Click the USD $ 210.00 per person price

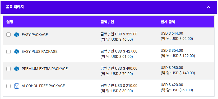point(126,86)
